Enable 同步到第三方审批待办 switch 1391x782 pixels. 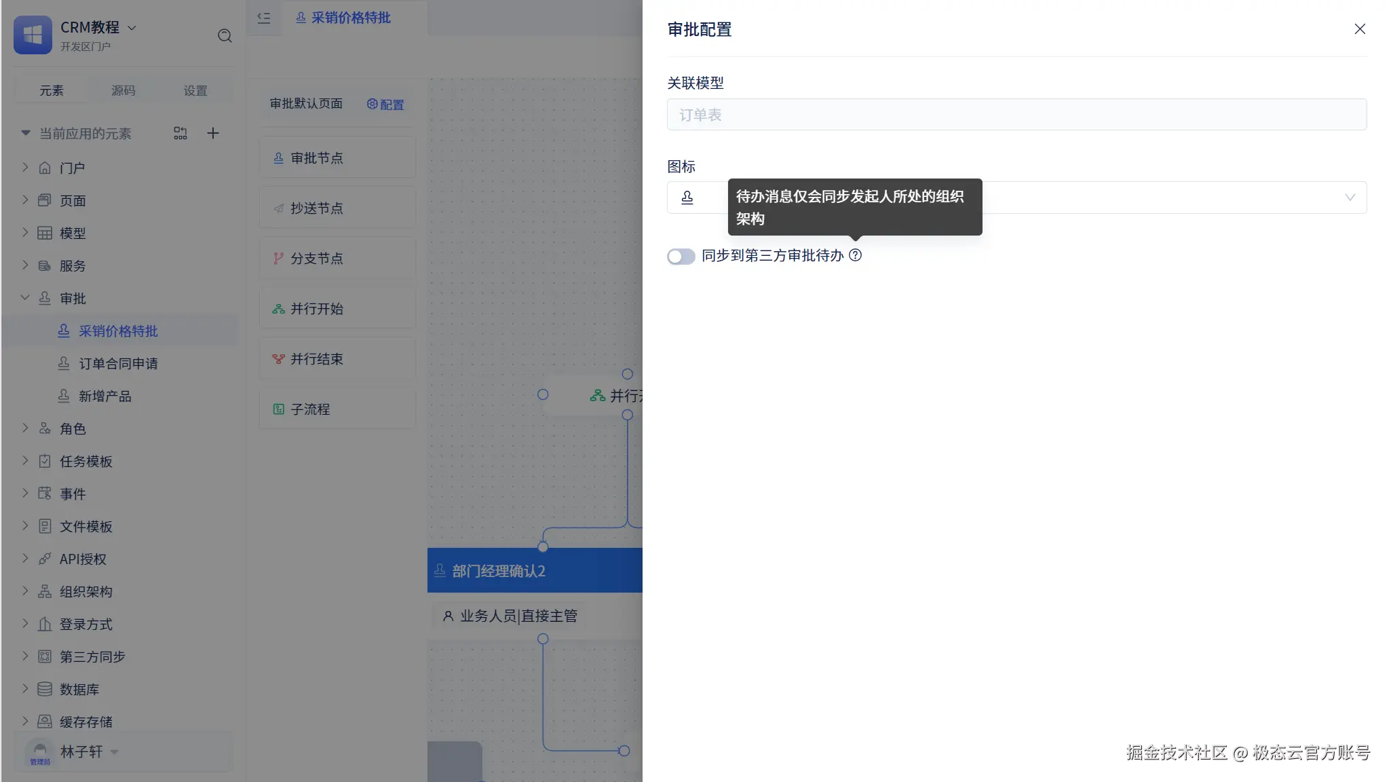pyautogui.click(x=681, y=257)
